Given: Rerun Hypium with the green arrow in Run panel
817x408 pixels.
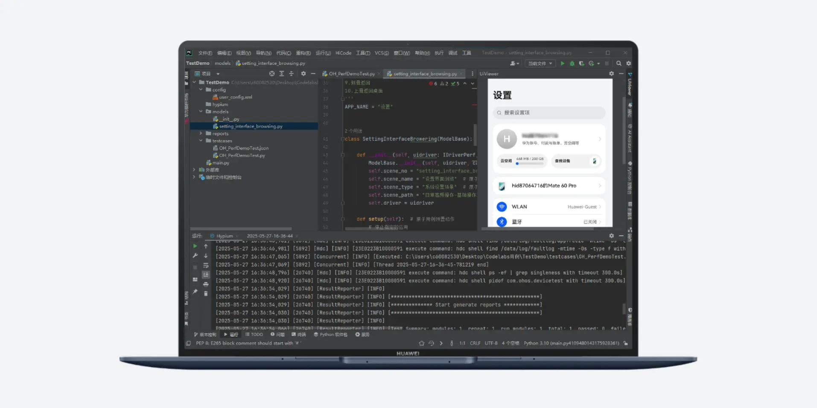Looking at the screenshot, I should pyautogui.click(x=195, y=246).
